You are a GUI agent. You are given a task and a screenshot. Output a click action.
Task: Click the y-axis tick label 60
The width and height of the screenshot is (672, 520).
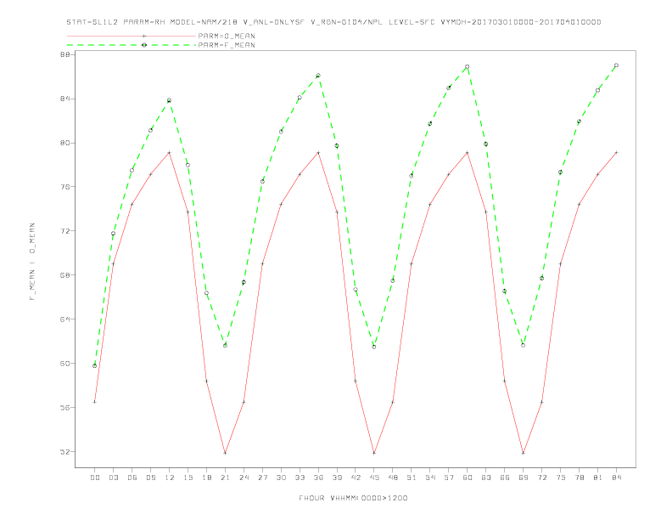point(65,364)
